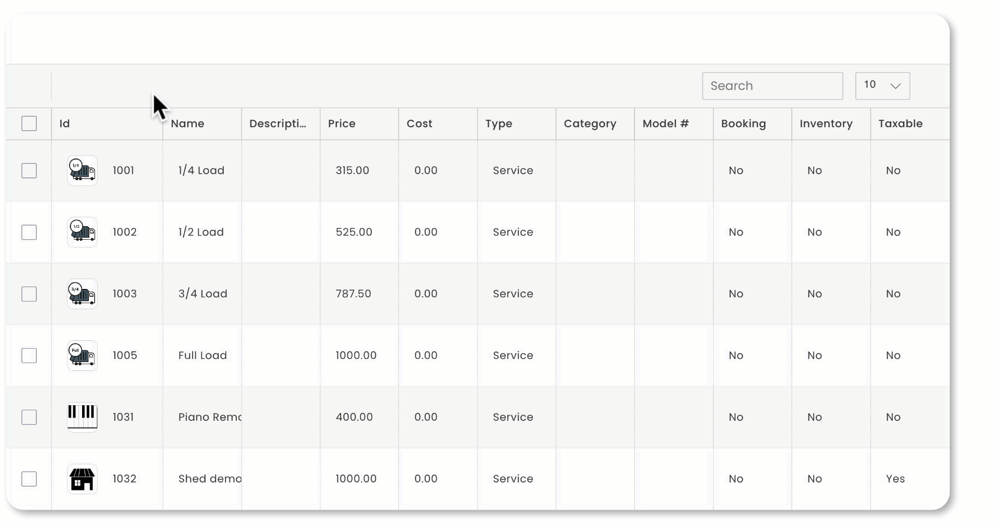
Task: Click the Full Load truck icon
Action: click(x=82, y=355)
